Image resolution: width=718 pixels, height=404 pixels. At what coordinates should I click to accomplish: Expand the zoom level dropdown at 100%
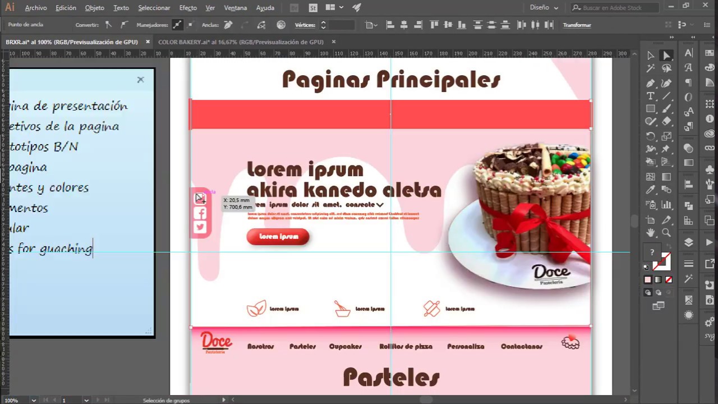click(x=34, y=400)
